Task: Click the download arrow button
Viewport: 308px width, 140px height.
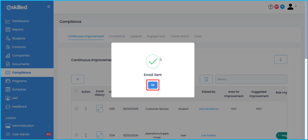Action: pos(281,60)
